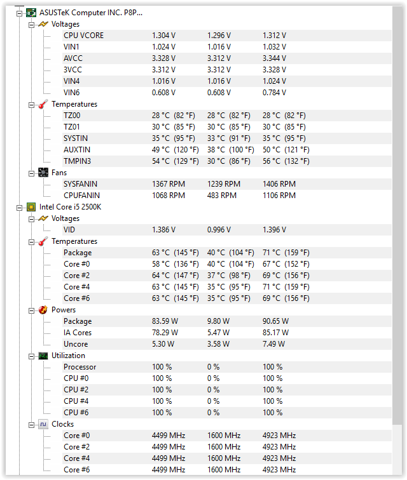Viewport: 407px width, 480px height.
Task: Collapse the Fans section expander
Action: click(x=31, y=173)
